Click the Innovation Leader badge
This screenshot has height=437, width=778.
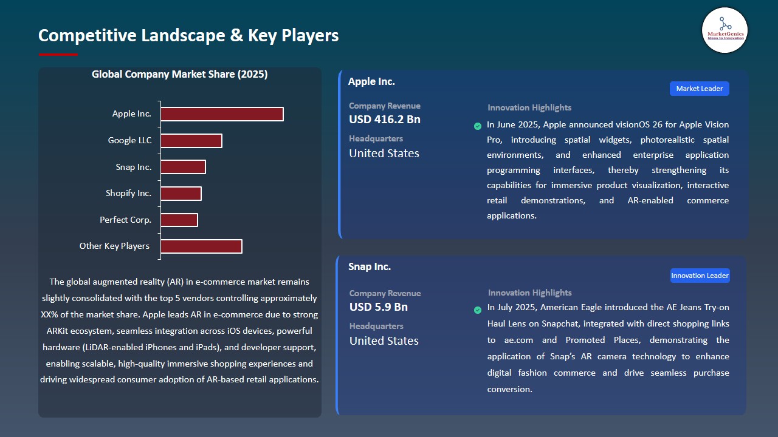(700, 276)
